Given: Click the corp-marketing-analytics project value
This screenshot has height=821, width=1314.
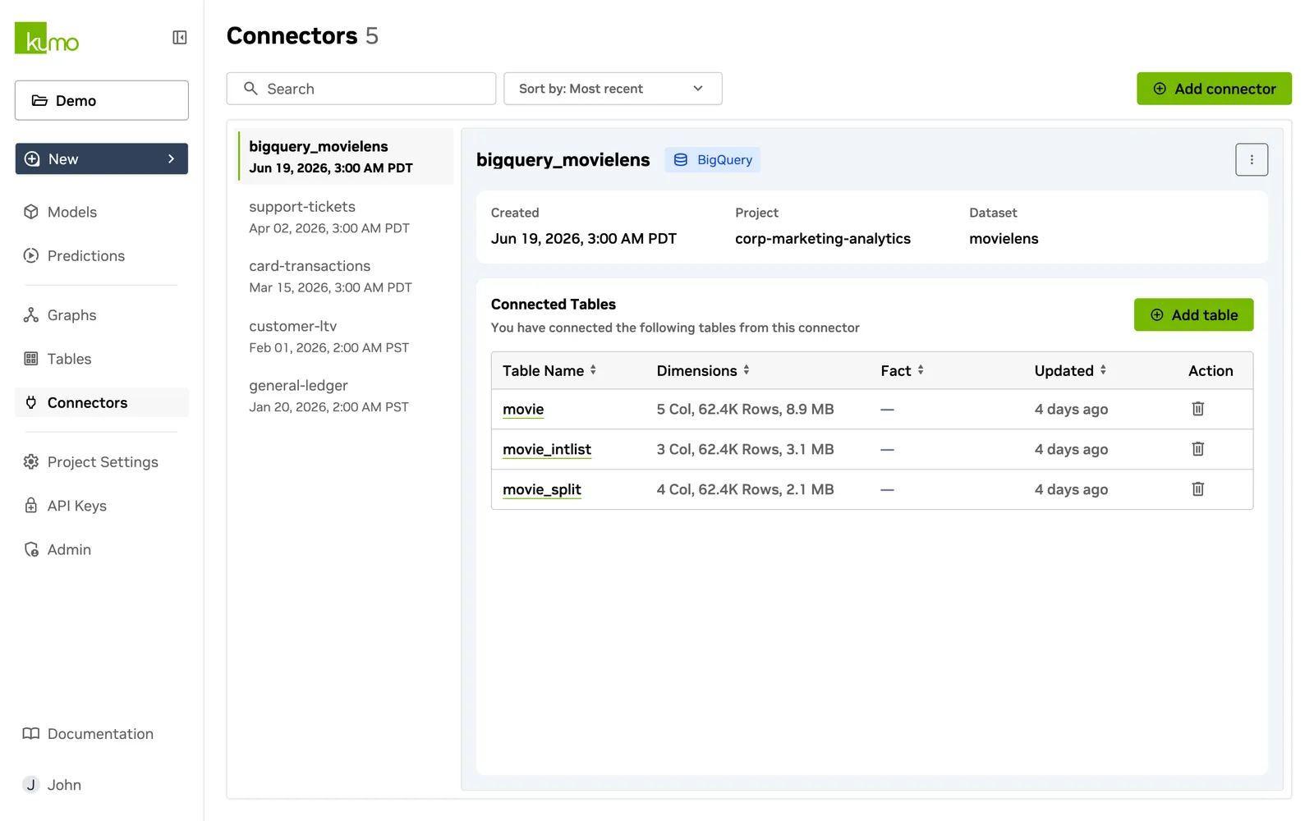Looking at the screenshot, I should click(x=823, y=239).
